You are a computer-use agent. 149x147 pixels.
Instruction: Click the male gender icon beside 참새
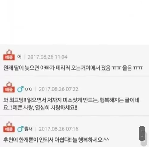20,129
